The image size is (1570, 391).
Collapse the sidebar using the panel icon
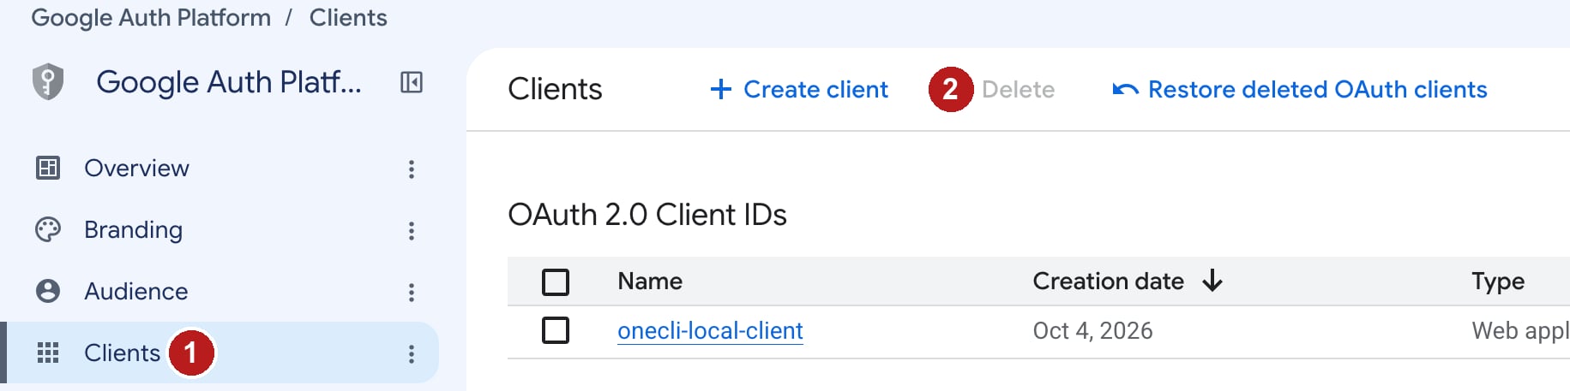[x=412, y=82]
